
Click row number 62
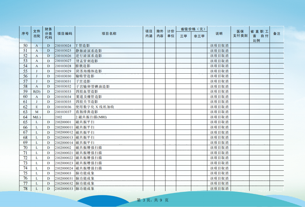(x=25, y=107)
